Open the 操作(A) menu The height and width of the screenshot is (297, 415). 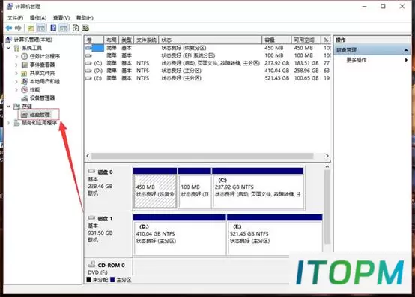pyautogui.click(x=38, y=18)
